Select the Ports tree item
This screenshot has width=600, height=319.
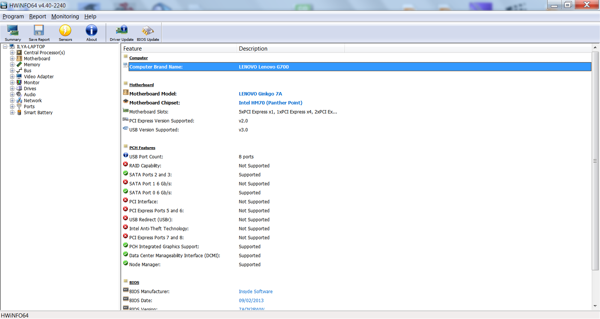click(29, 107)
